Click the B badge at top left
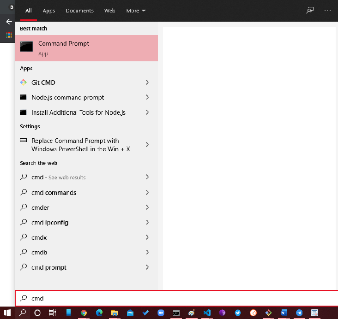Screen dimensions: 338x319 point(12,7)
